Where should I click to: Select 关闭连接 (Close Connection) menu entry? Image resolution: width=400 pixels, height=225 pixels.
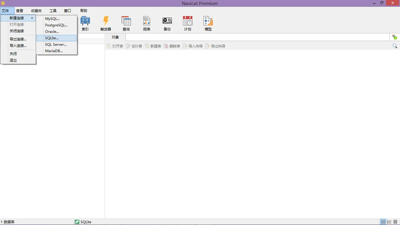(18, 31)
